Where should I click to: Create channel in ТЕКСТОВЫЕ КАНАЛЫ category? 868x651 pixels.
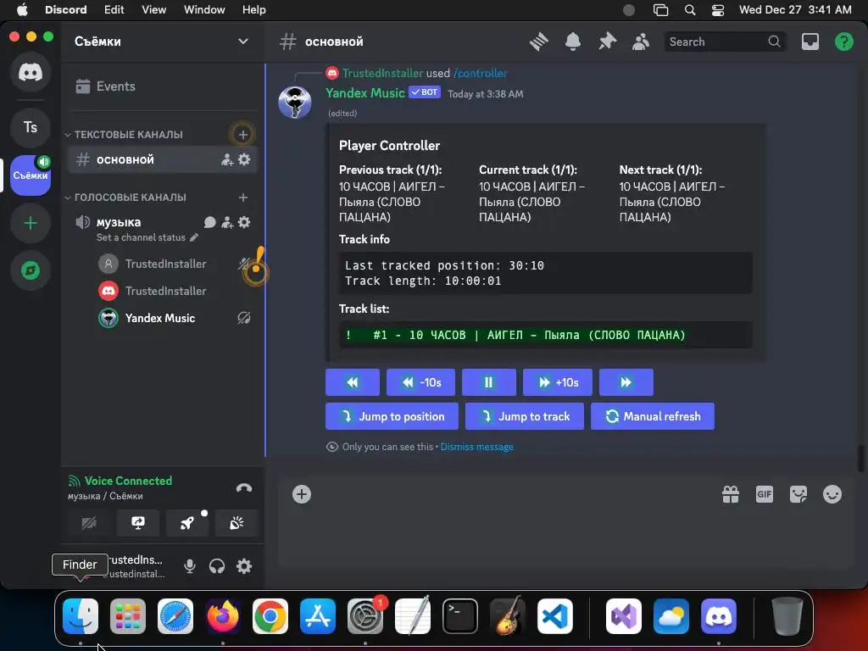pos(242,135)
